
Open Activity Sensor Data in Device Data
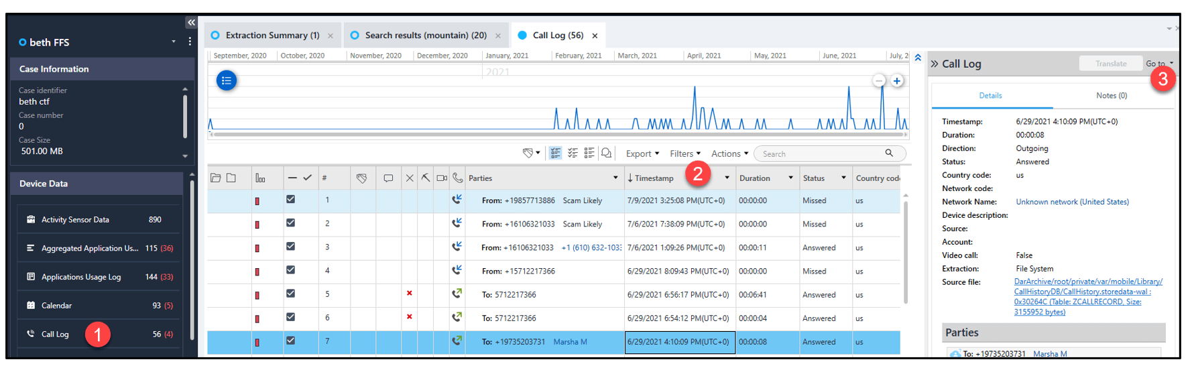pyautogui.click(x=99, y=220)
